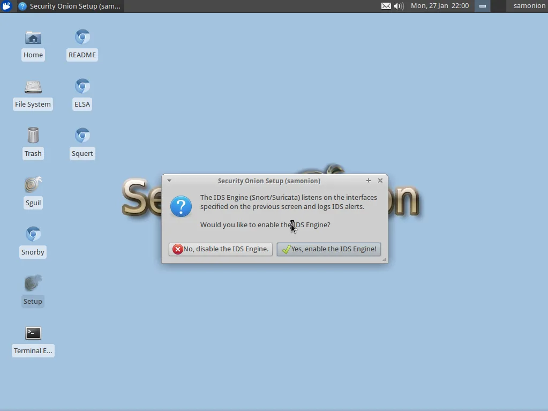This screenshot has height=411, width=548.
Task: Open the applications menu in top panel
Action: [6, 6]
